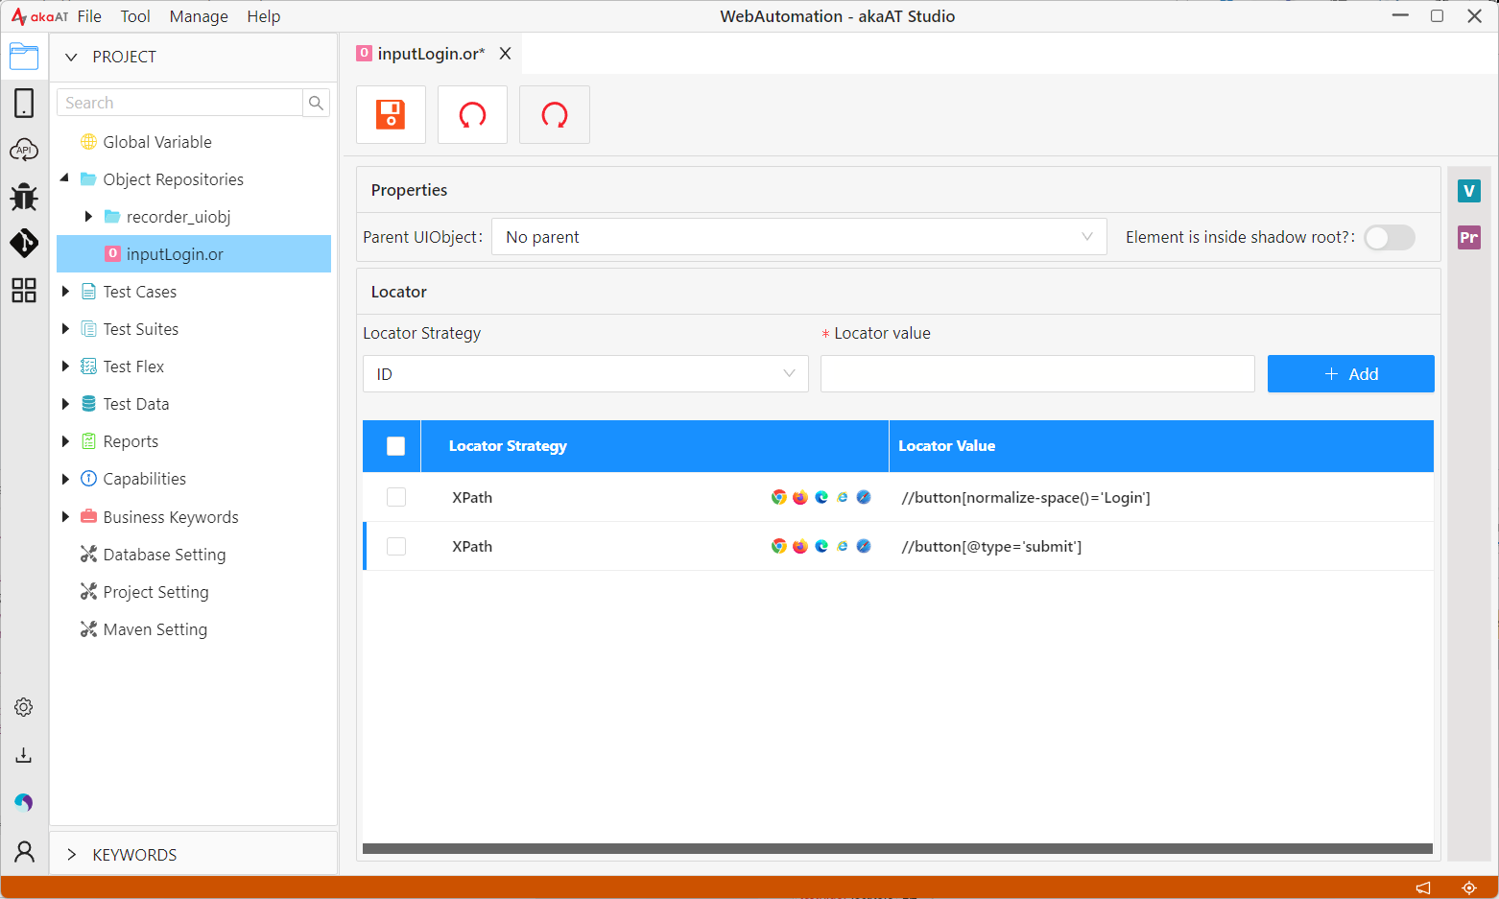Select //button[normalize-space()='Login'] locator value

(x=1026, y=497)
